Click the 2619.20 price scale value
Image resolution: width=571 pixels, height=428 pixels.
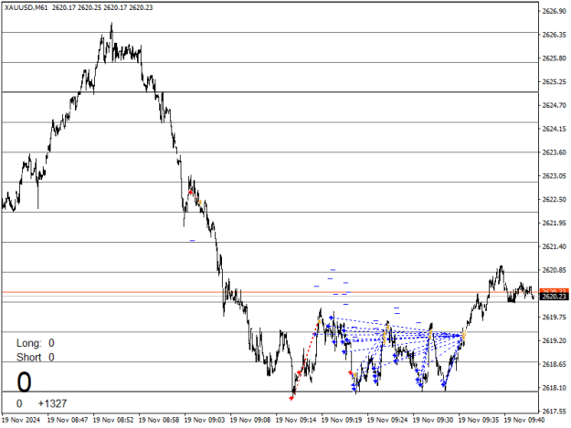pyautogui.click(x=554, y=340)
